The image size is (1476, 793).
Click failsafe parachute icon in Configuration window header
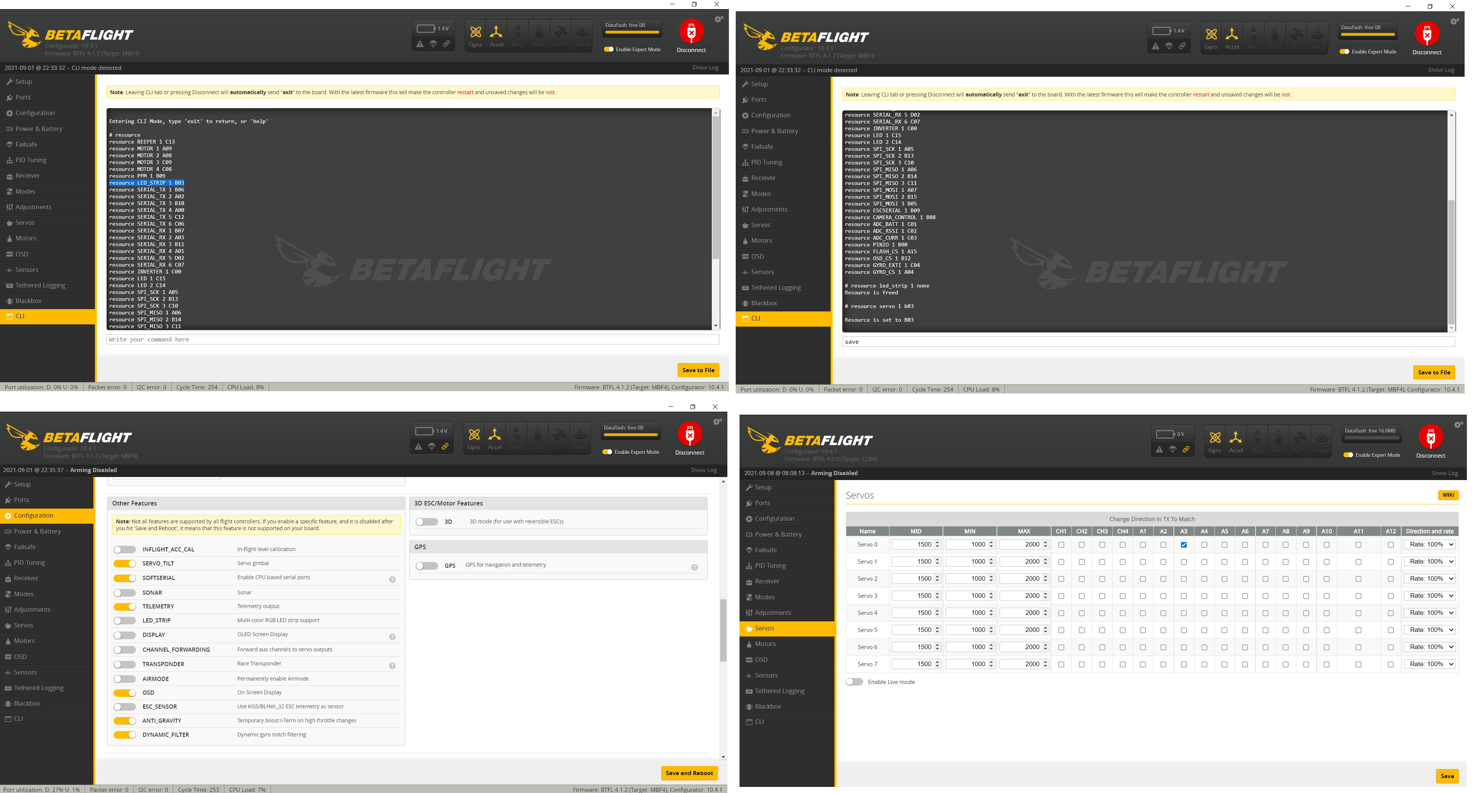[x=432, y=447]
